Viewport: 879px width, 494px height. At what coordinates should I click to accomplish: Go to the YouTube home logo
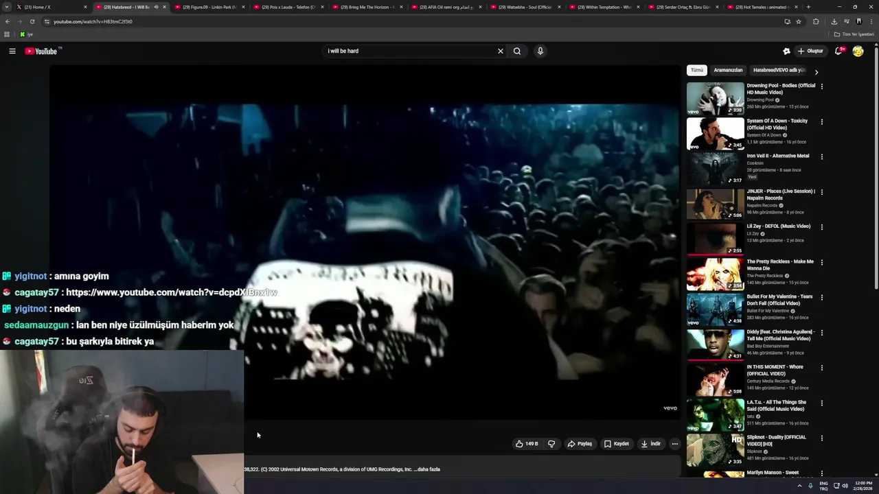click(41, 51)
